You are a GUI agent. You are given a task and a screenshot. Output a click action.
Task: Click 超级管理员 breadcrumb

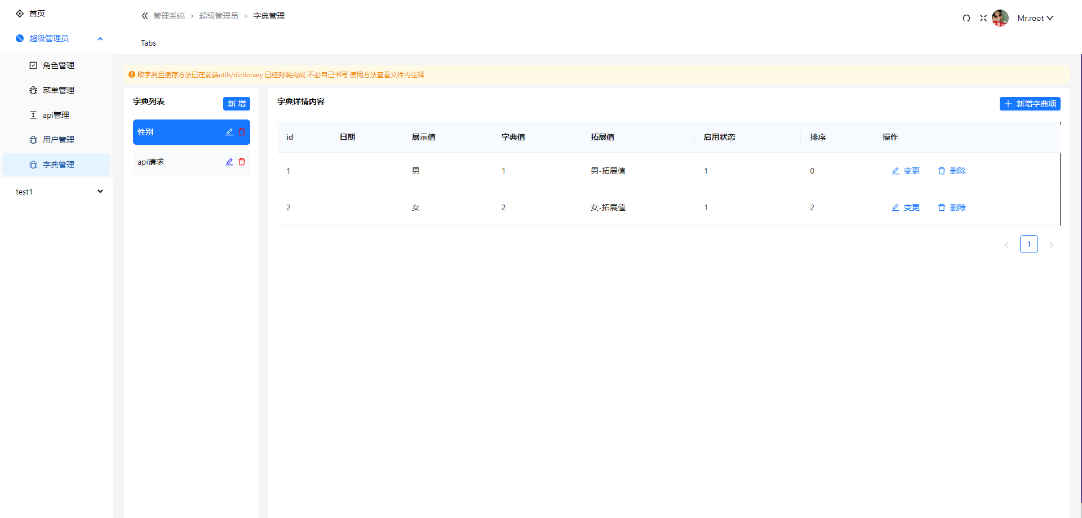219,16
